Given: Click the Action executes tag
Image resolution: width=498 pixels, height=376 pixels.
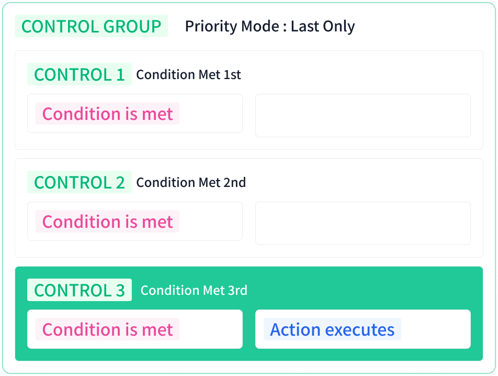Looking at the screenshot, I should click(x=332, y=329).
